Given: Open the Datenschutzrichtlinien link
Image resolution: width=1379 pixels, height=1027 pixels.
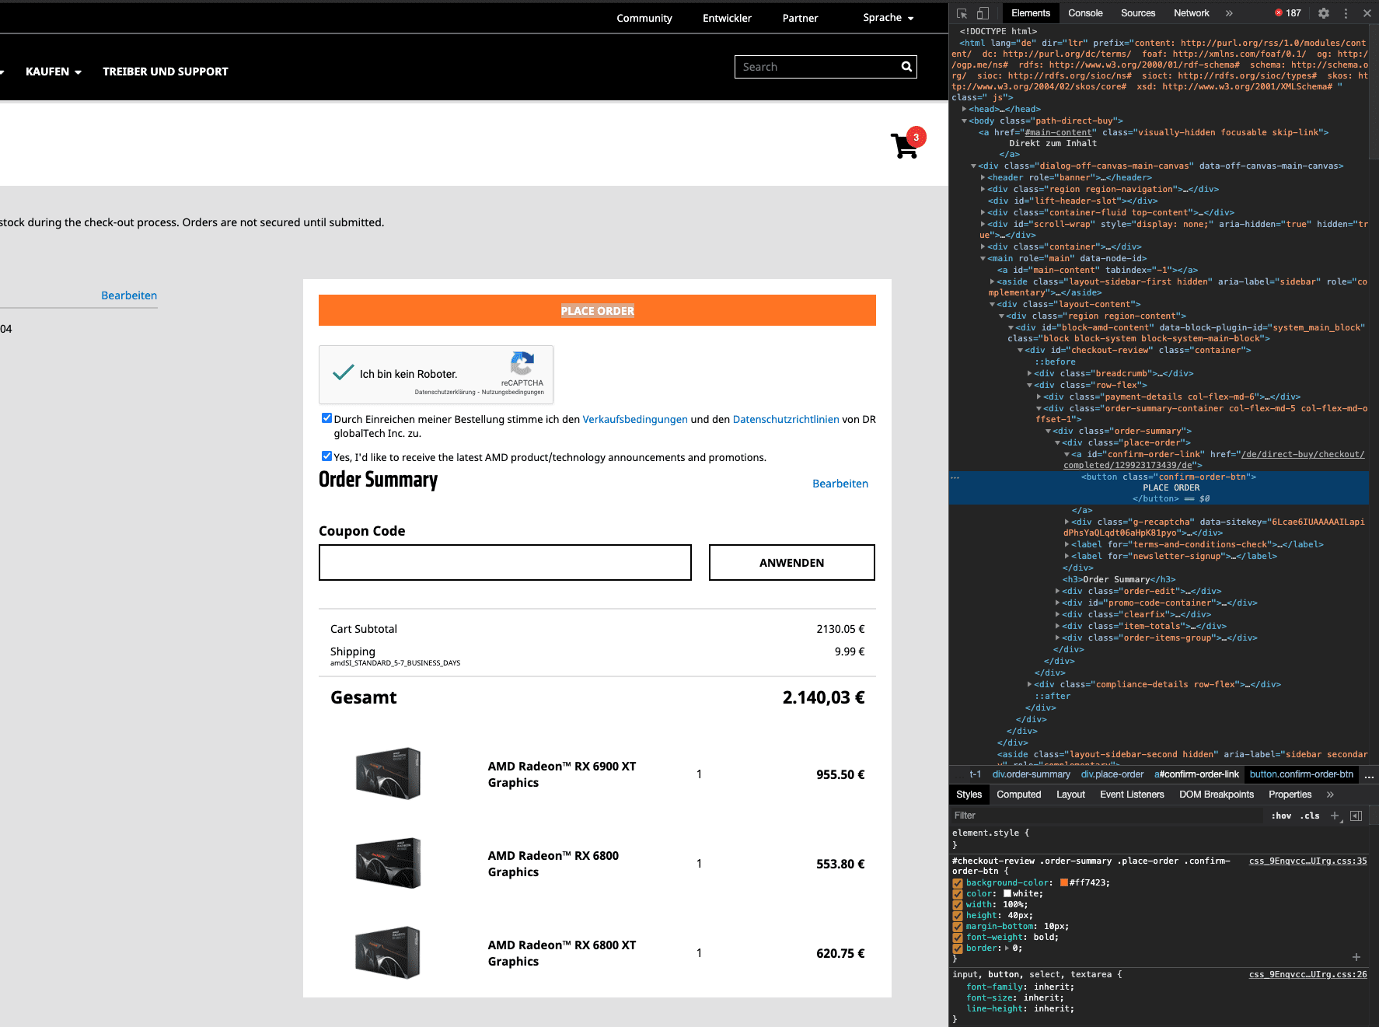Looking at the screenshot, I should pyautogui.click(x=786, y=419).
